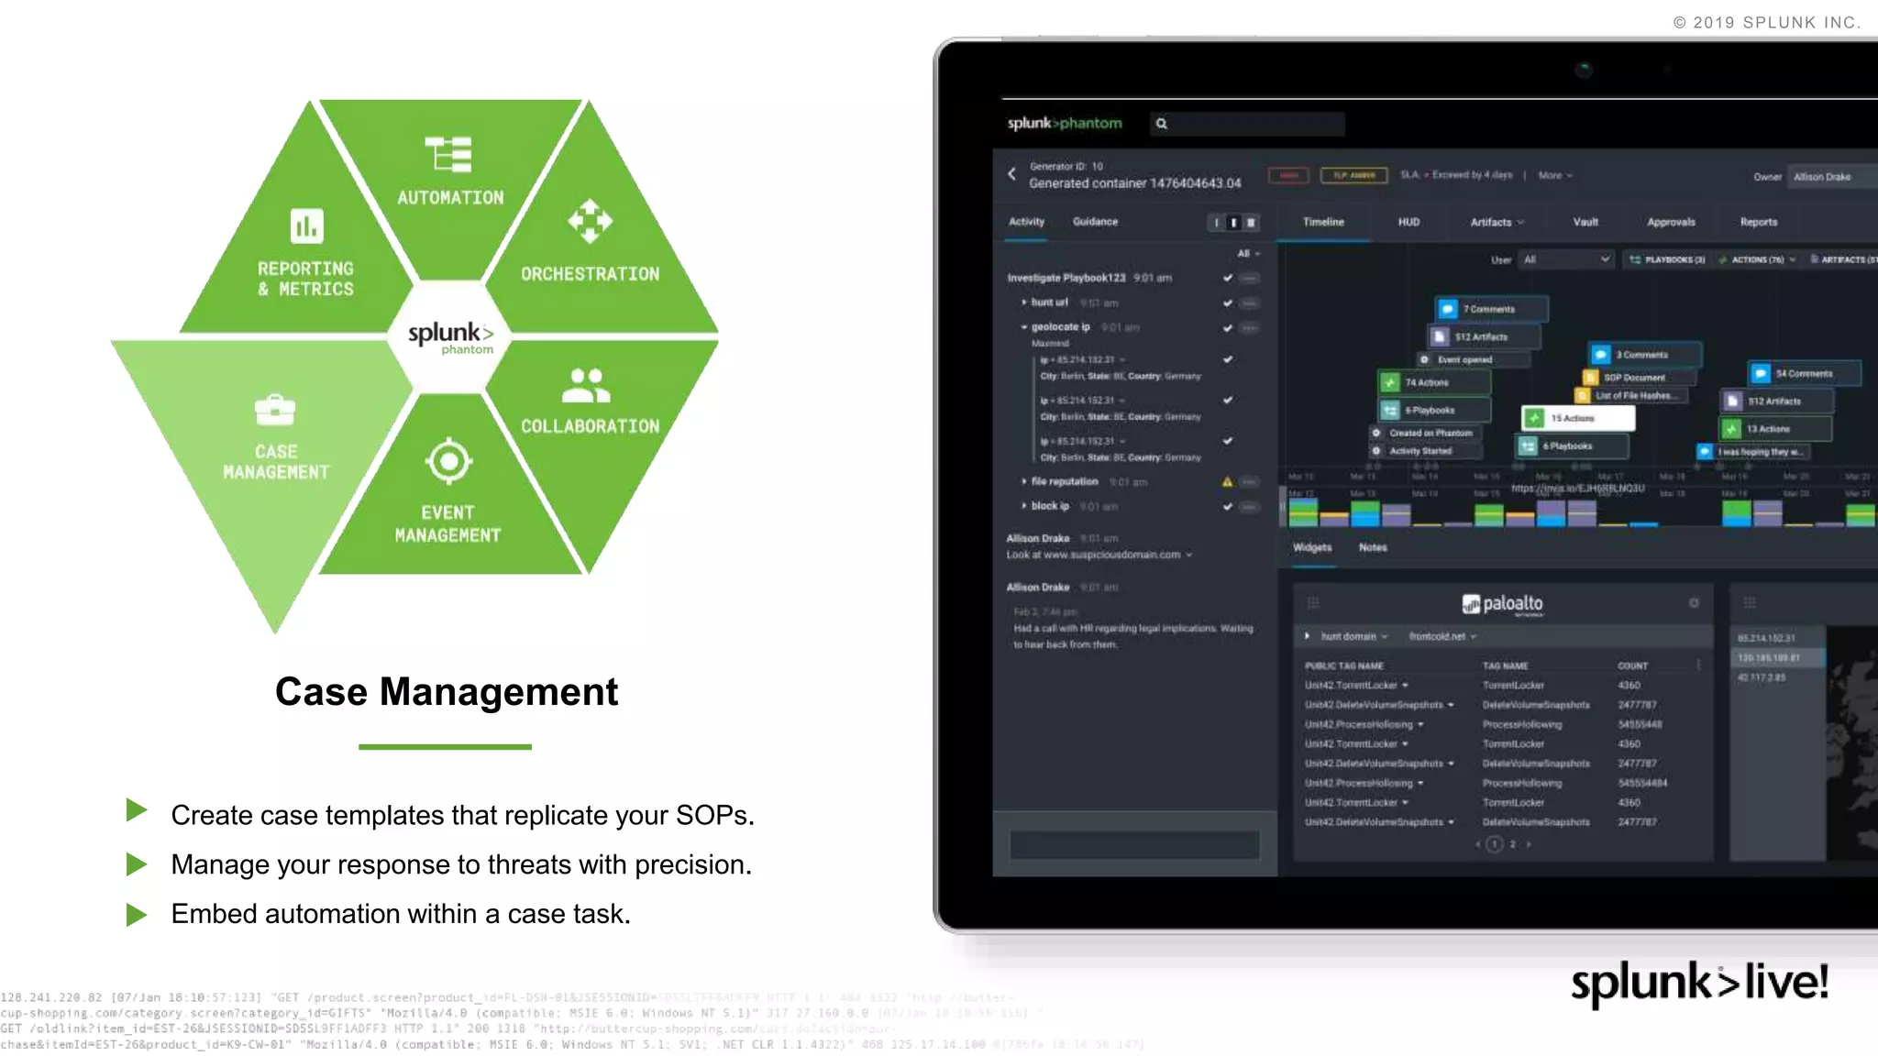Expand the block ip task
The image size is (1878, 1056).
tap(1024, 505)
